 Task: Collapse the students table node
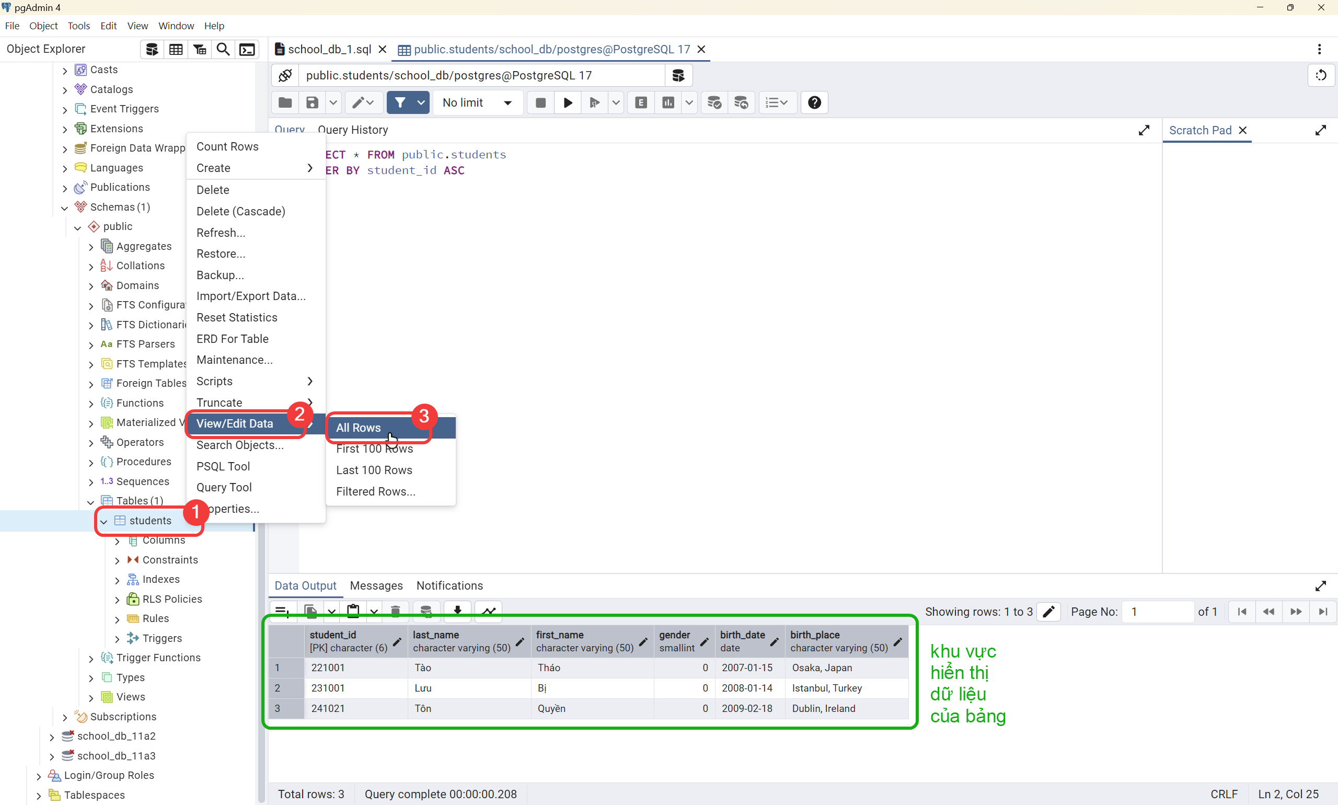click(104, 521)
